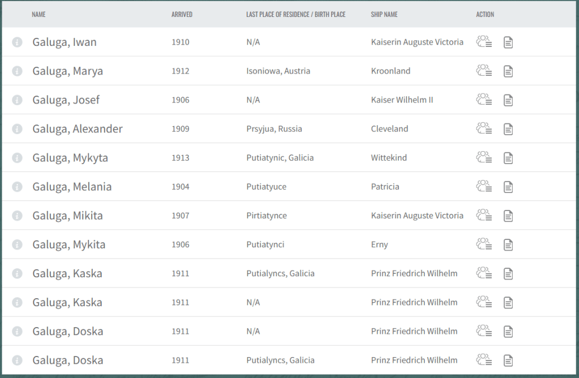
Task: Click the Ship Name column header
Action: tap(384, 14)
